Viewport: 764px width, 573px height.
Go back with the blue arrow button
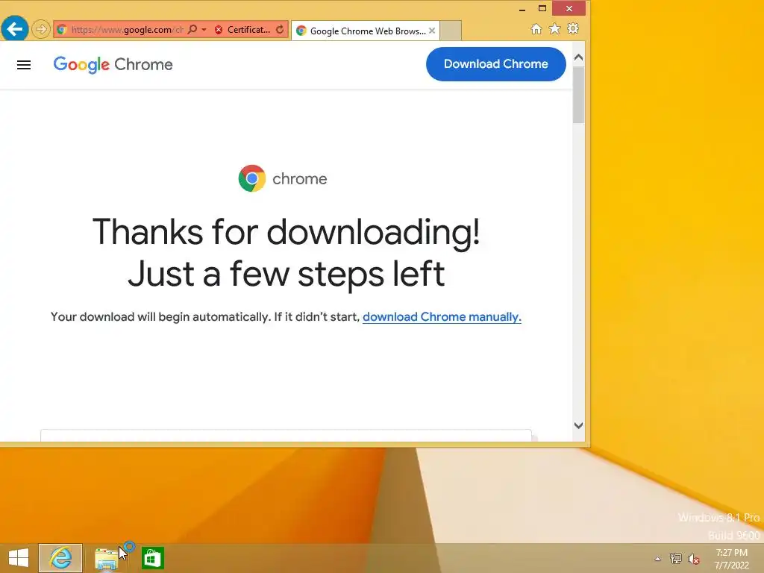15,29
